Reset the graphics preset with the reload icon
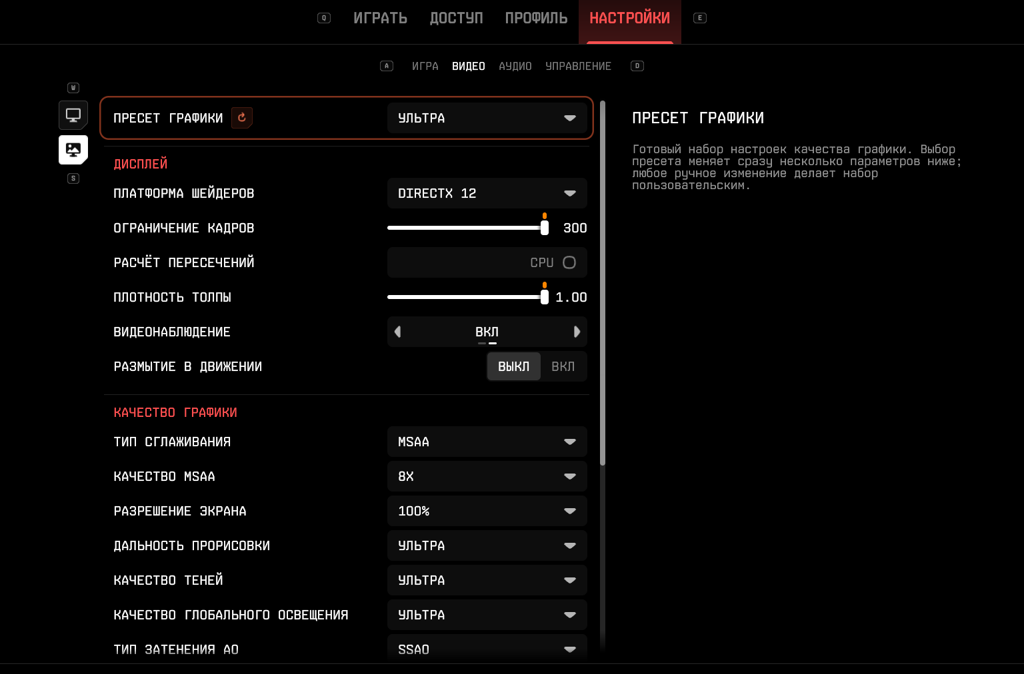 click(242, 118)
